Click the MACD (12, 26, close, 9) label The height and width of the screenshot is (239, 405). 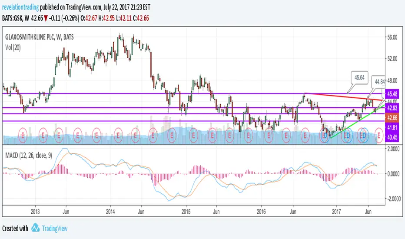pyautogui.click(x=29, y=155)
